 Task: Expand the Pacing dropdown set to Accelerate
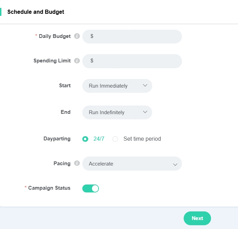click(132, 164)
